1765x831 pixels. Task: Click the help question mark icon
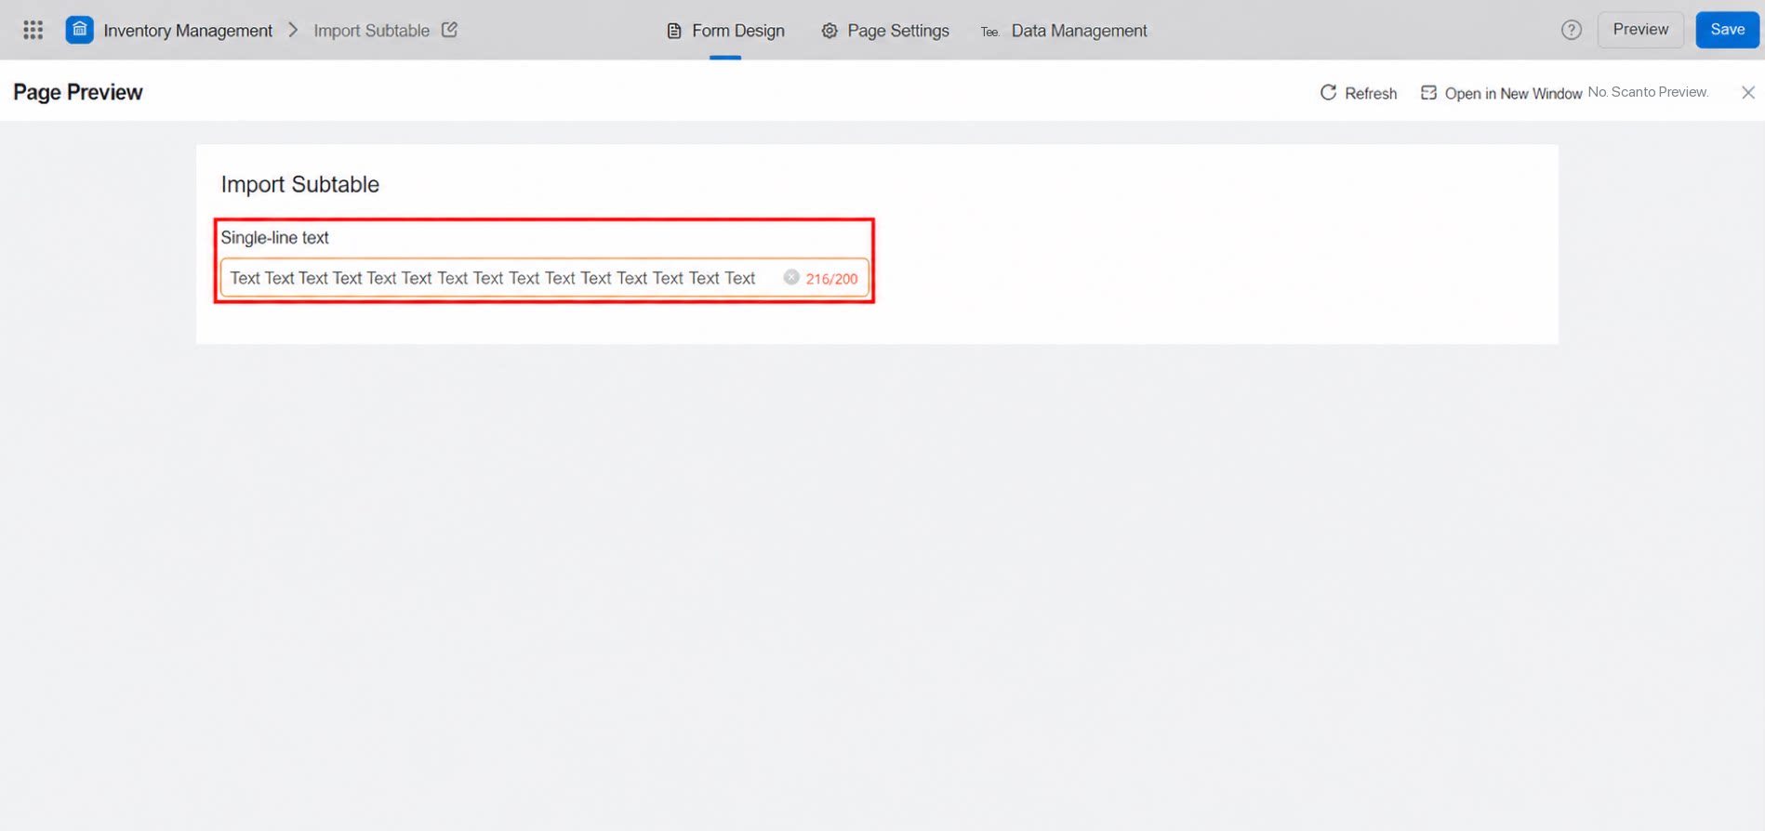[x=1572, y=30]
